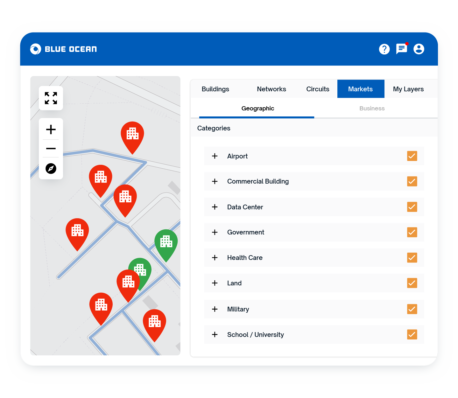Disable the Military category checkbox
Screen dimensions: 458x398
pyautogui.click(x=412, y=309)
